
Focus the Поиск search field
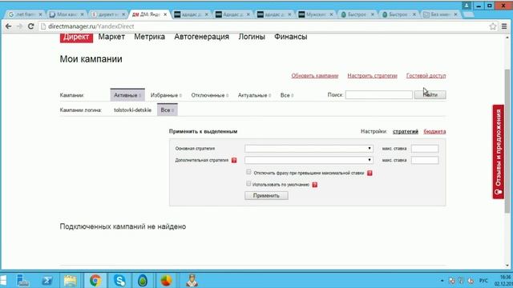(379, 95)
